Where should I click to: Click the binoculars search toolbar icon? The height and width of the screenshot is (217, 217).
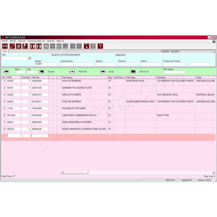pos(46,46)
